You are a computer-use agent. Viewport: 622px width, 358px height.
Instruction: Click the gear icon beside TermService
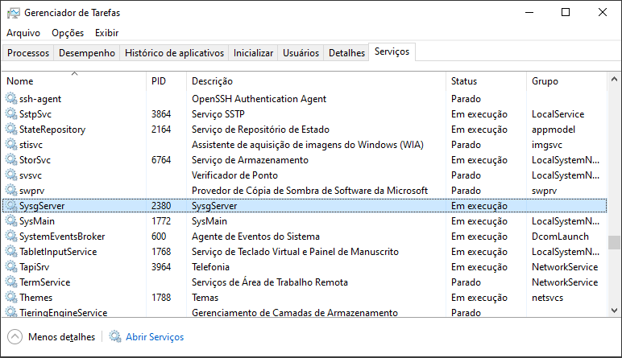coord(11,282)
